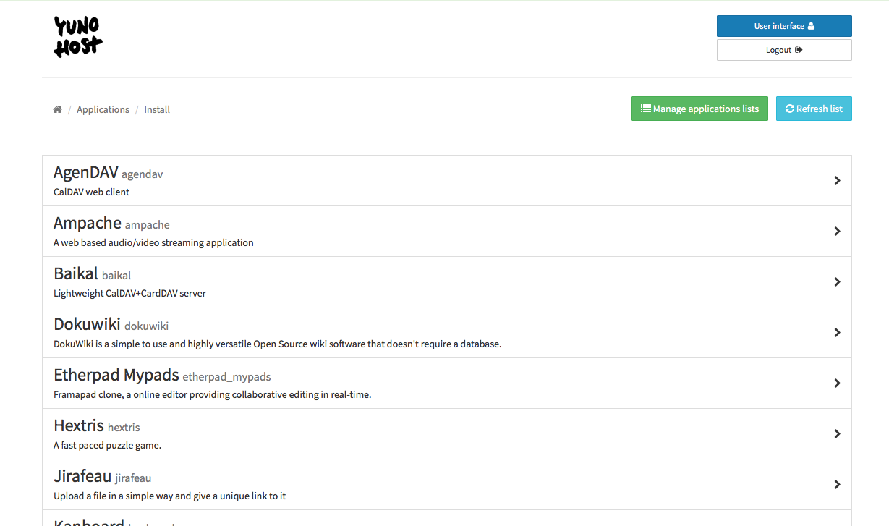
Task: Open Baikal row chevron
Action: [837, 282]
